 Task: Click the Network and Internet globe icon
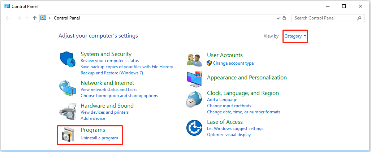pos(68,88)
